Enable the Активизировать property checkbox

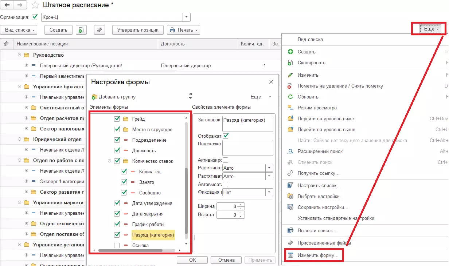226,160
